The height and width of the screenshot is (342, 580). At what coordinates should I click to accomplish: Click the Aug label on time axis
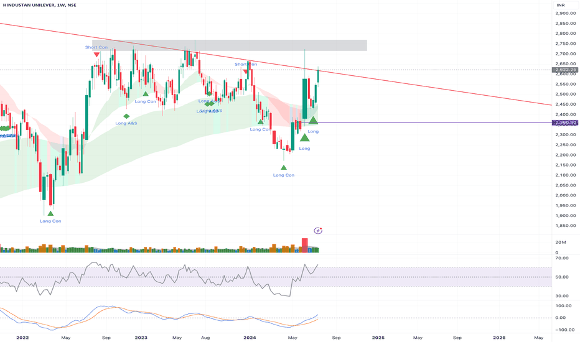click(205, 338)
